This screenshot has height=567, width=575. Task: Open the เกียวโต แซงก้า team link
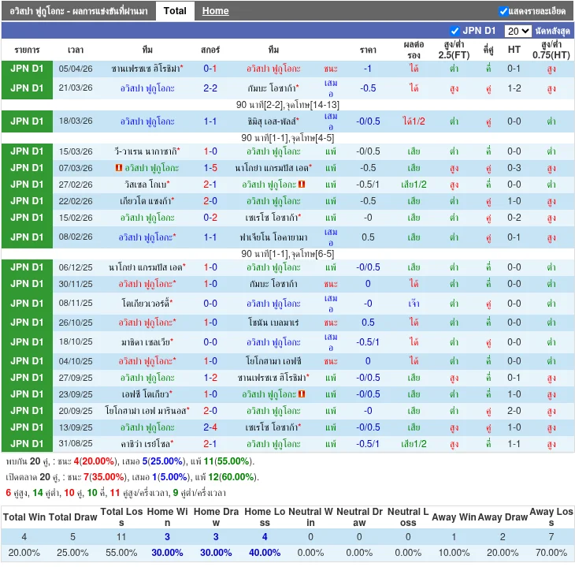pyautogui.click(x=146, y=201)
